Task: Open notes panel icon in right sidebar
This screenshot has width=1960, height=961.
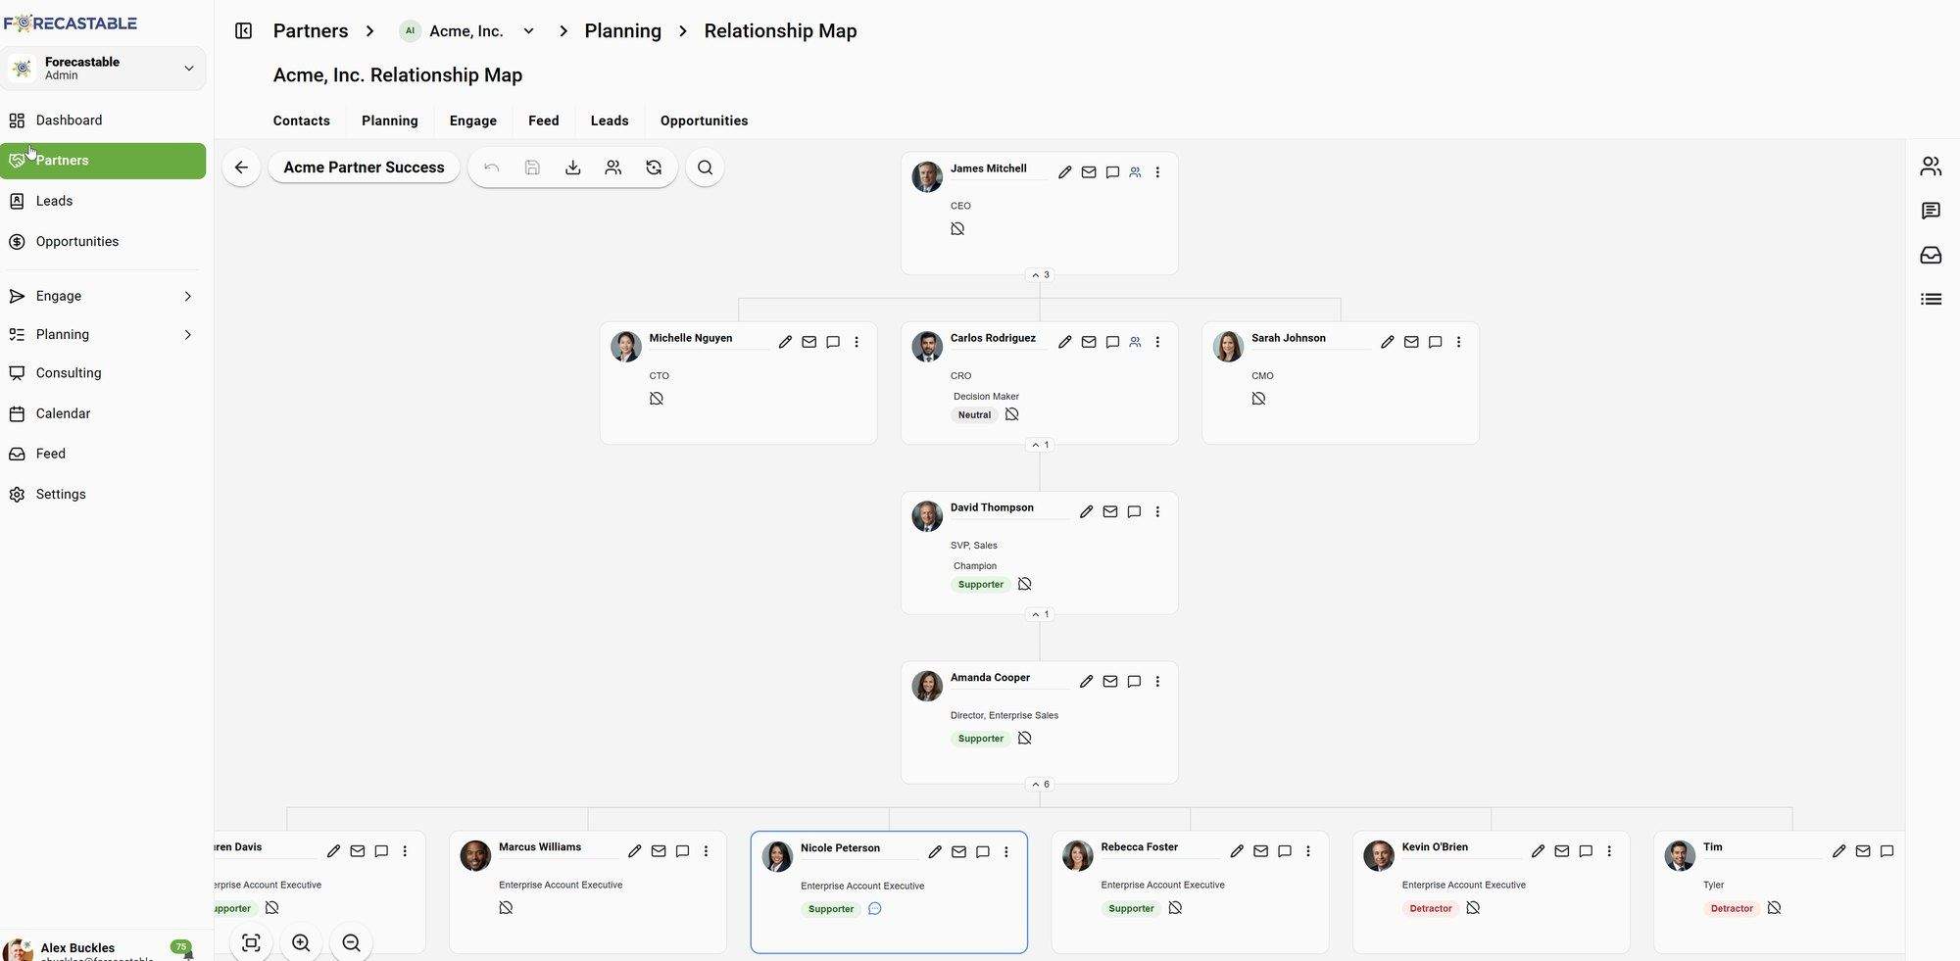Action: 1931,211
